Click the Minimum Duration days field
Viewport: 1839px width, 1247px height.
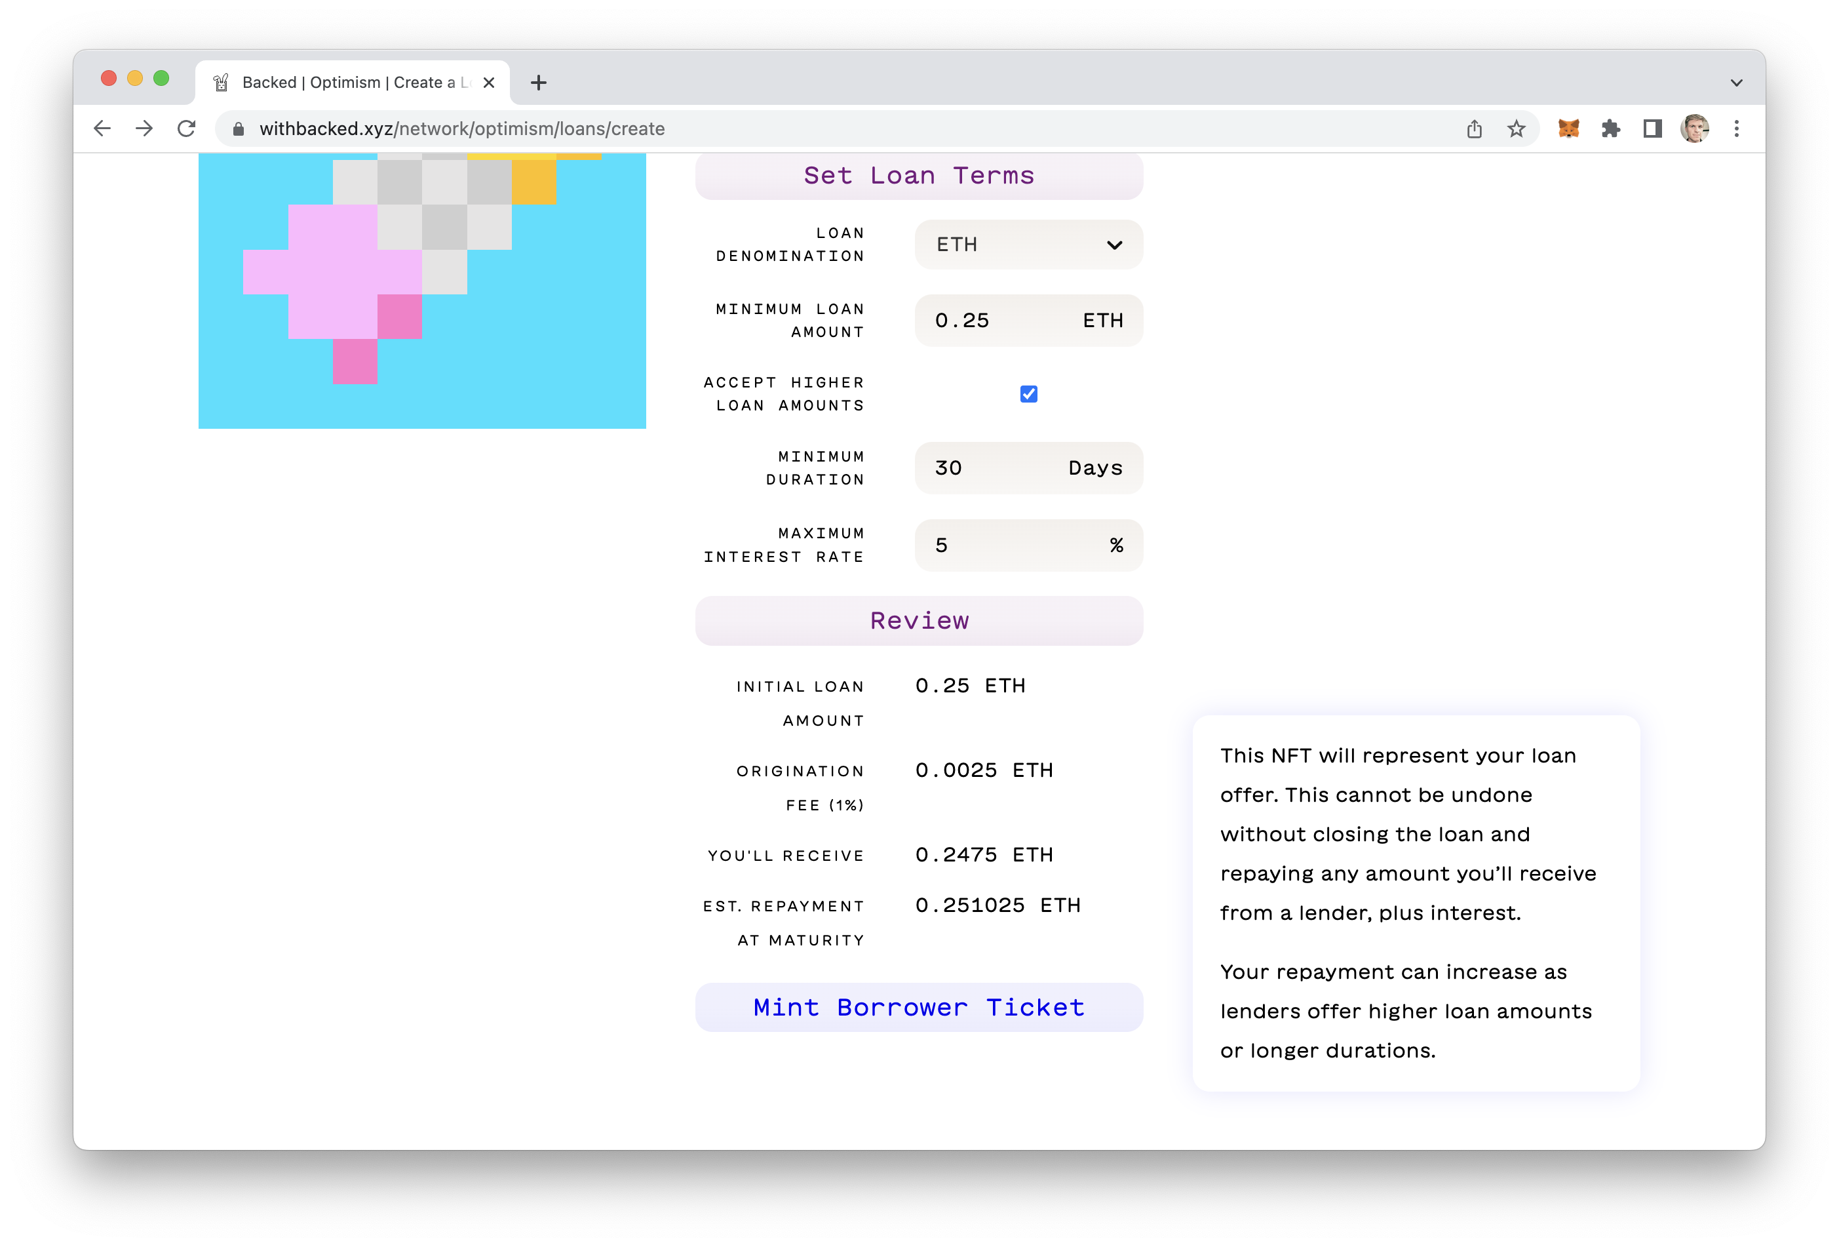click(x=1029, y=468)
